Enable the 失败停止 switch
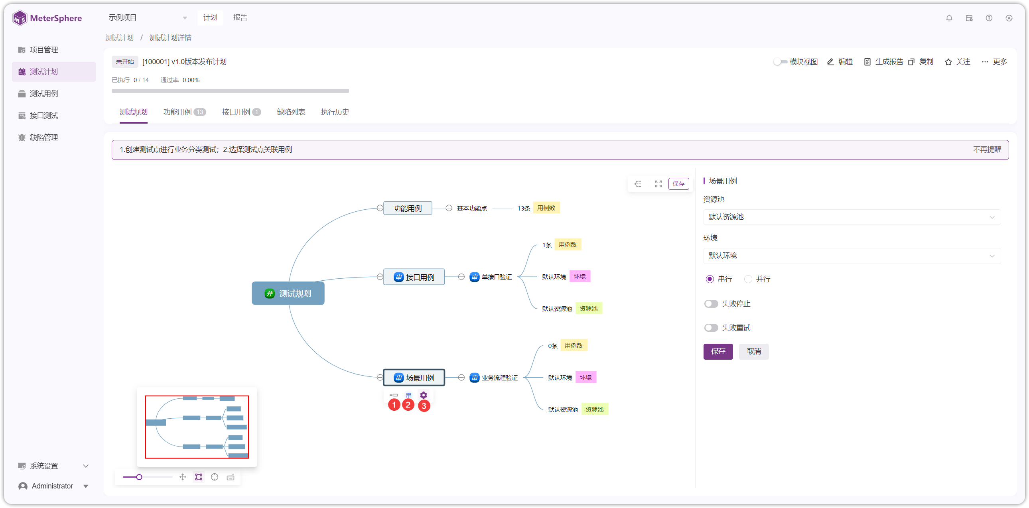The image size is (1029, 508). tap(711, 303)
